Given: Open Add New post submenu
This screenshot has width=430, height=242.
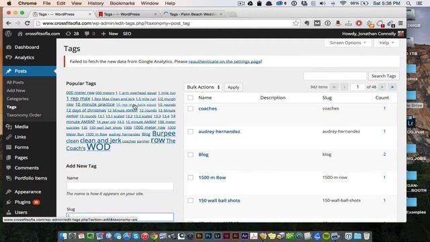Looking at the screenshot, I should (x=16, y=91).
